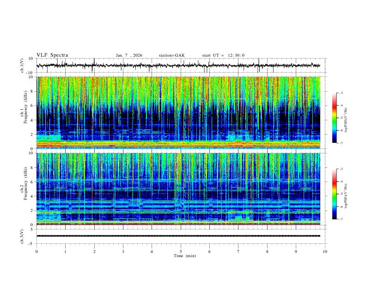Click the ch.1 frequency axis "4" tick
This screenshot has width=366, height=282.
pos(32,120)
